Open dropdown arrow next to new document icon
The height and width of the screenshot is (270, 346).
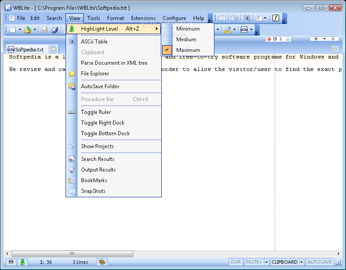click(20, 30)
